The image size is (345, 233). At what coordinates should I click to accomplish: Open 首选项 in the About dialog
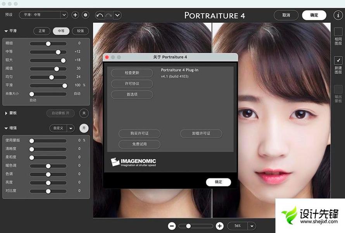pyautogui.click(x=132, y=94)
